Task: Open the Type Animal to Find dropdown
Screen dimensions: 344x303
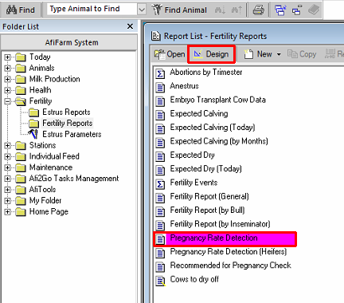Action: point(142,10)
